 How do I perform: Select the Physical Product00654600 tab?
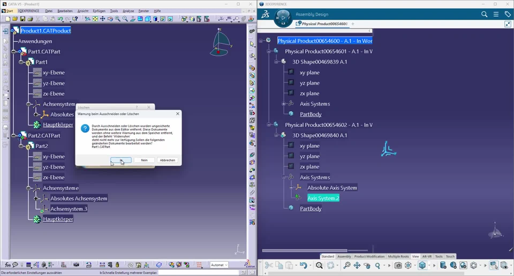click(x=322, y=24)
